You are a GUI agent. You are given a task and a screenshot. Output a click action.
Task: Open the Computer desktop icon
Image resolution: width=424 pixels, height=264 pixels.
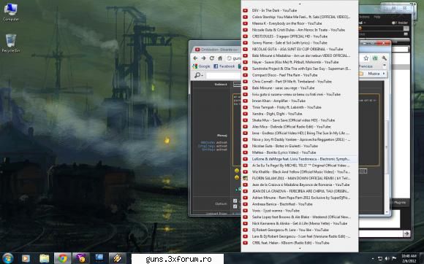click(x=11, y=12)
